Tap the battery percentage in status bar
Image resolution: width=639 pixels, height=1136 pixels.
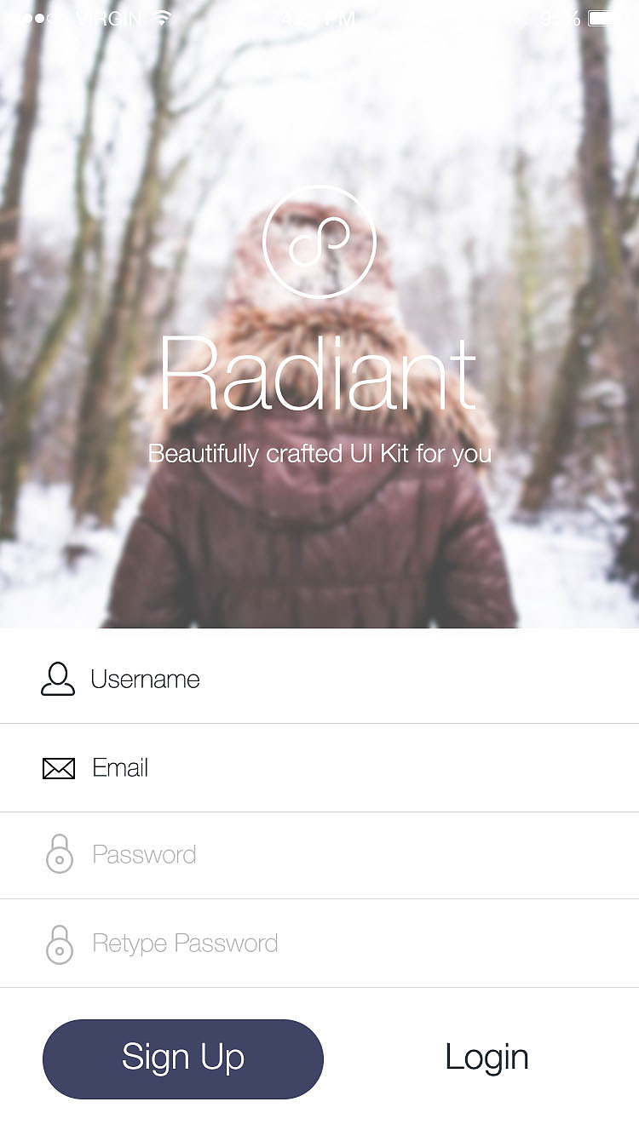click(561, 18)
